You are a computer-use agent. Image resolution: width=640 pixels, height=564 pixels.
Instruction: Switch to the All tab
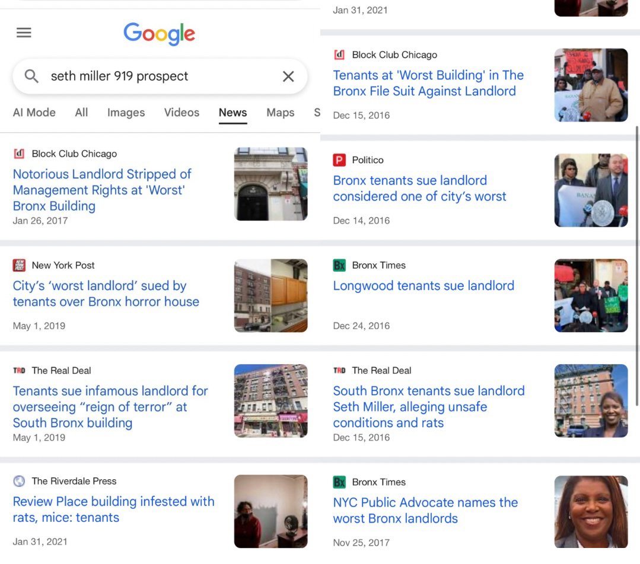pos(81,113)
